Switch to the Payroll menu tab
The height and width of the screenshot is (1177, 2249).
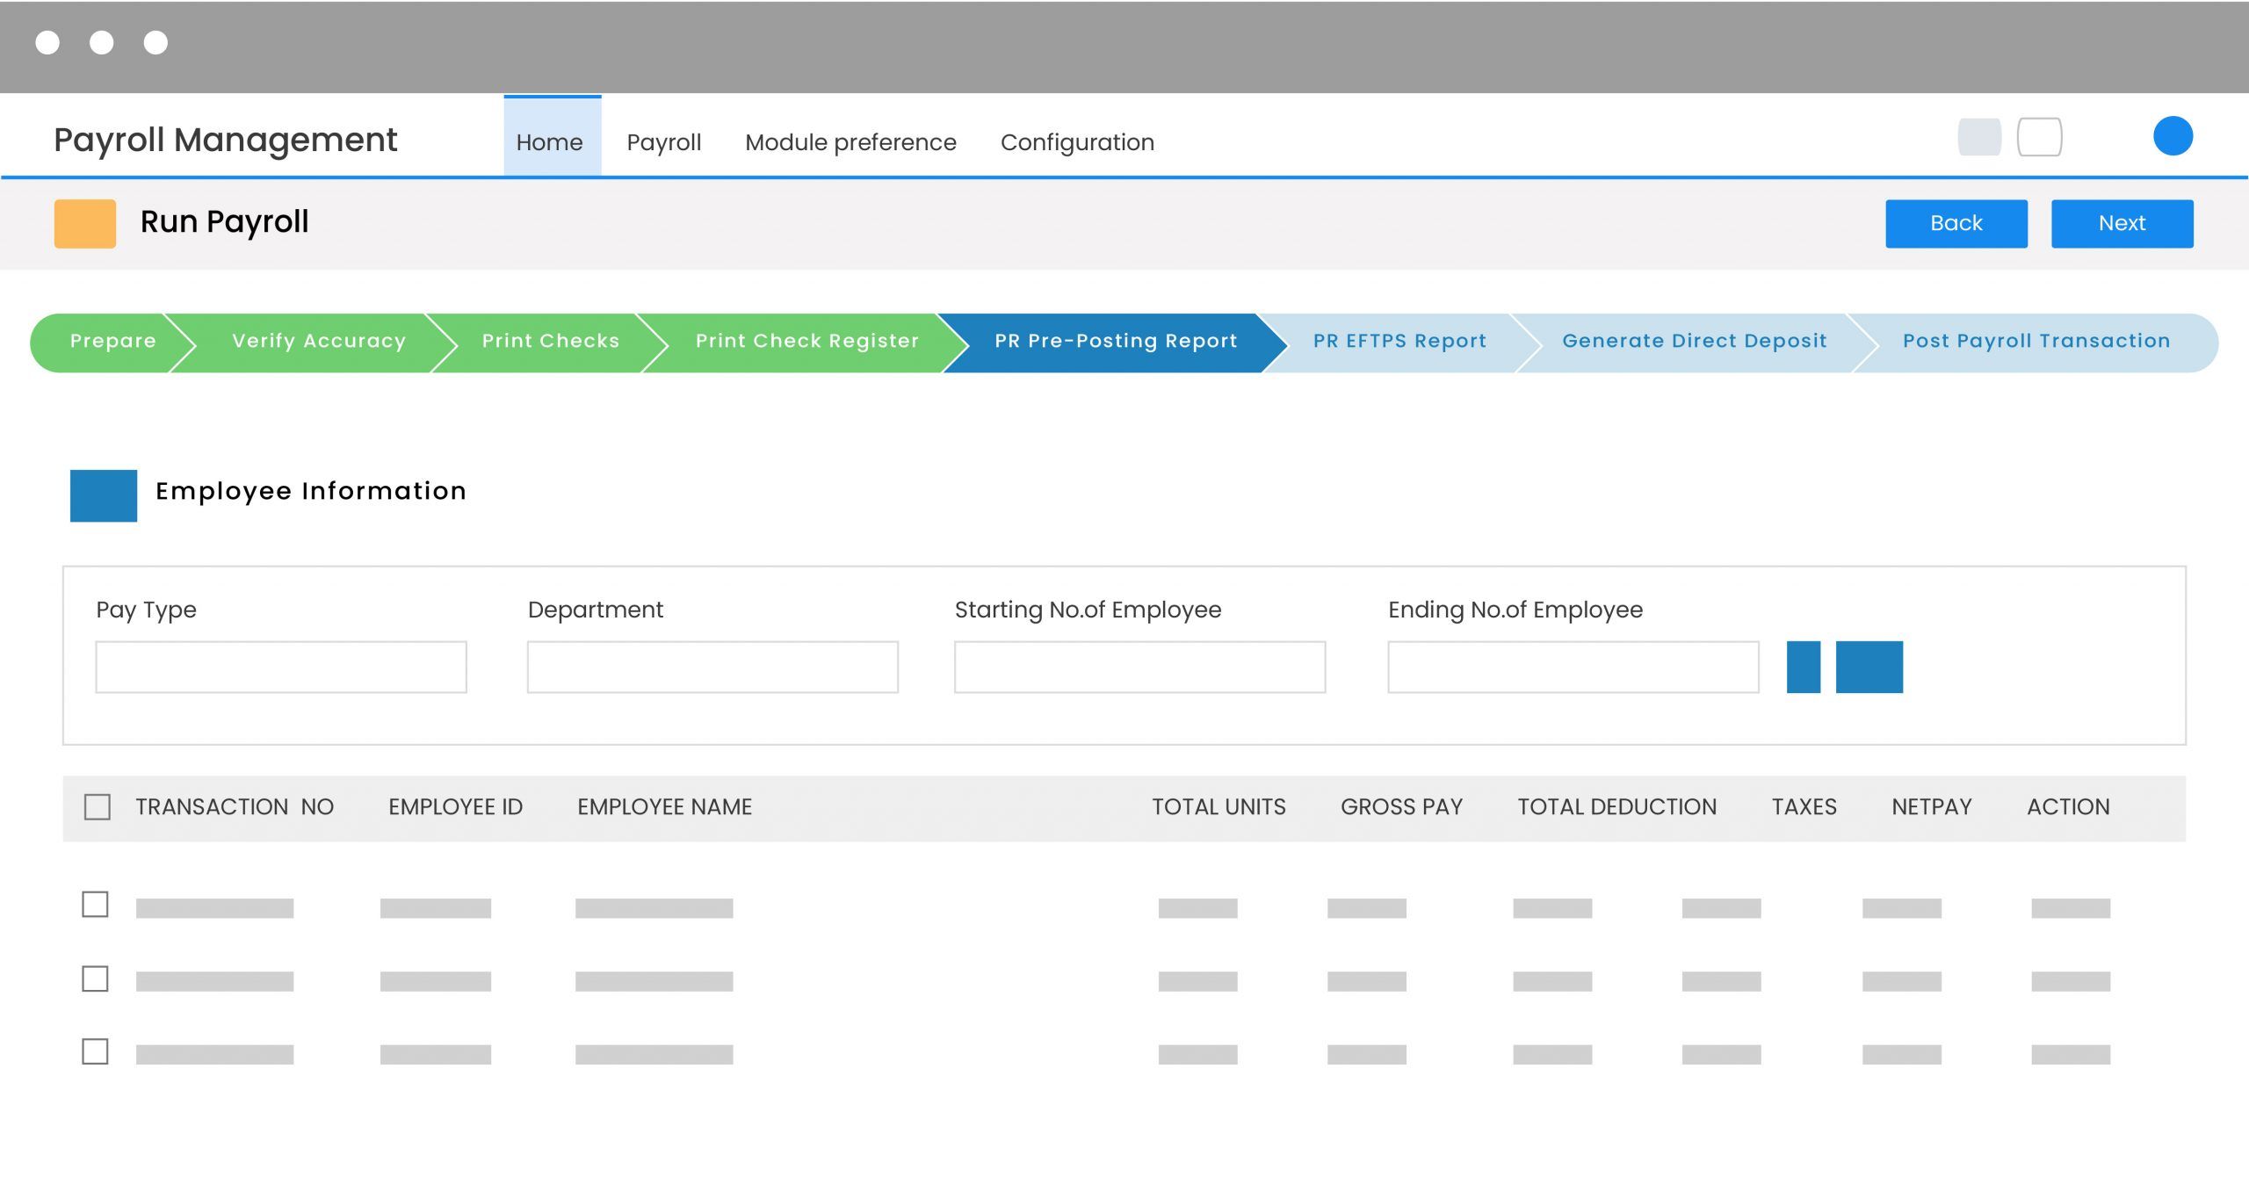pos(663,141)
